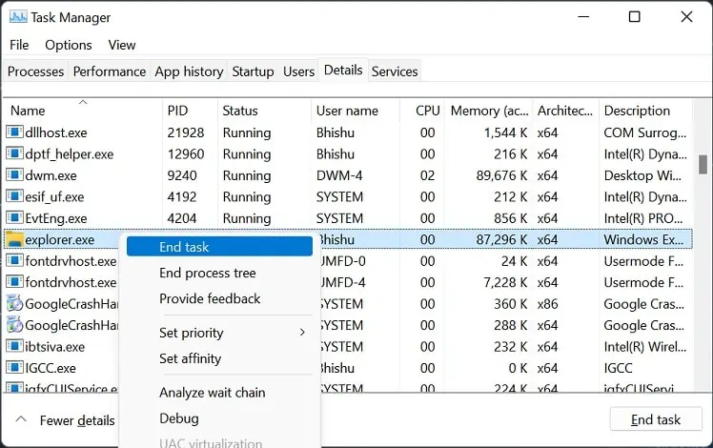
Task: Select the esif_uf.exe process name
Action: click(54, 196)
